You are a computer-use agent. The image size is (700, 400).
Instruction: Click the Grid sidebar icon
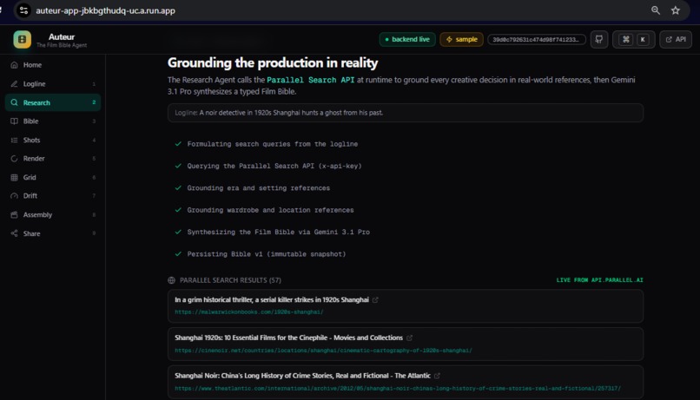14,177
